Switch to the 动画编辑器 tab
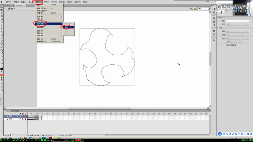The height and width of the screenshot is (142, 253). coord(15,111)
